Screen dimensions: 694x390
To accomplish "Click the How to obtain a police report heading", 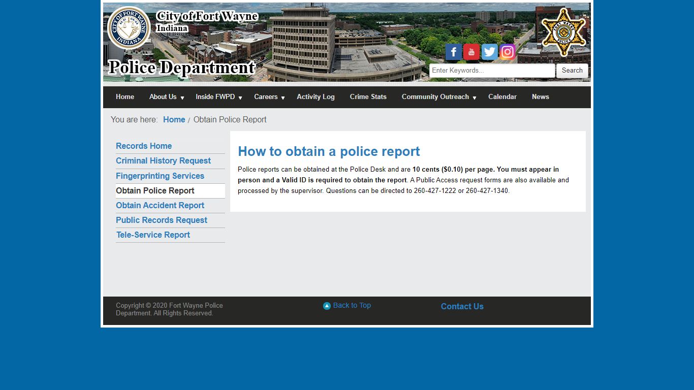I will 329,152.
